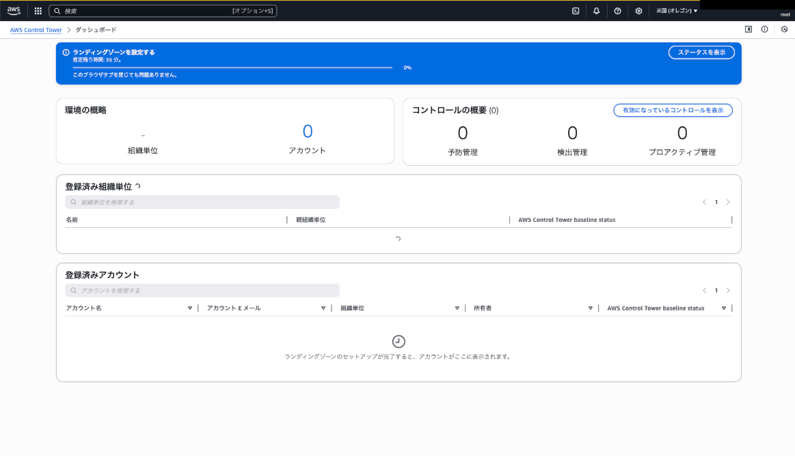
Task: Sort accounts by baseline status arrow
Action: pos(723,309)
